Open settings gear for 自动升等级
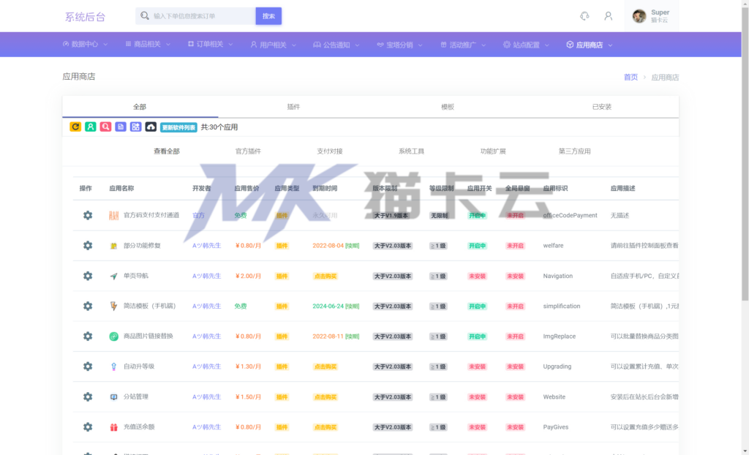 [x=88, y=366]
